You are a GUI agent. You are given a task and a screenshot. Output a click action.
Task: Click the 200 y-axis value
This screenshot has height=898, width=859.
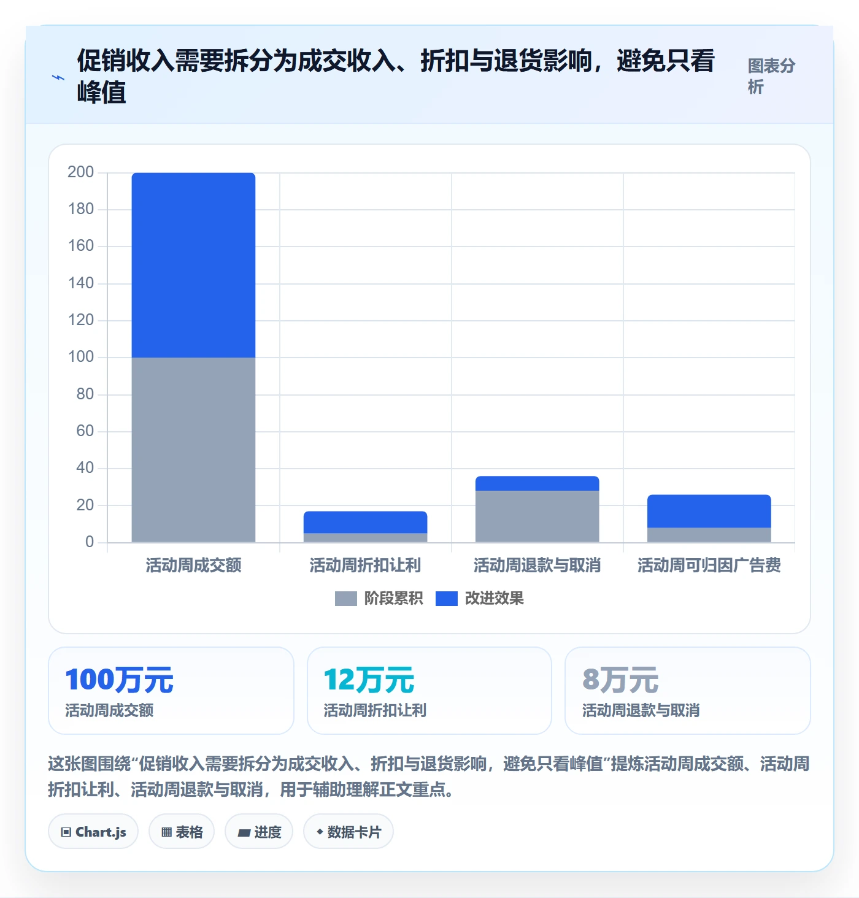click(x=81, y=172)
